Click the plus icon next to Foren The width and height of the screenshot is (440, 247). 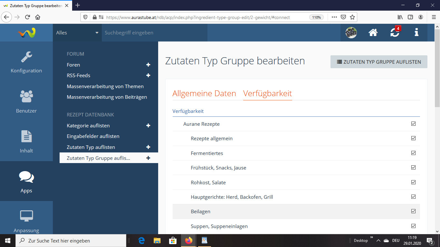(x=148, y=65)
